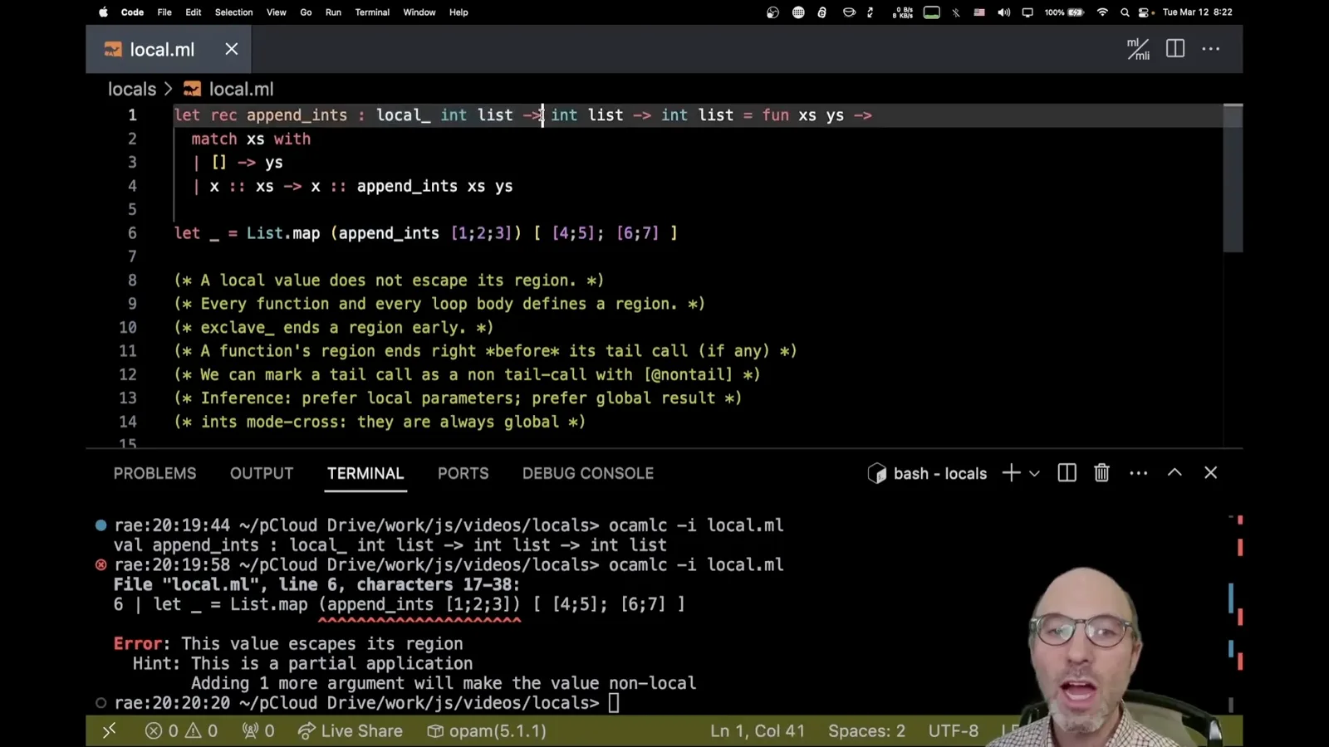Click the locals breadcrumb folder
The height and width of the screenshot is (747, 1329).
point(132,89)
